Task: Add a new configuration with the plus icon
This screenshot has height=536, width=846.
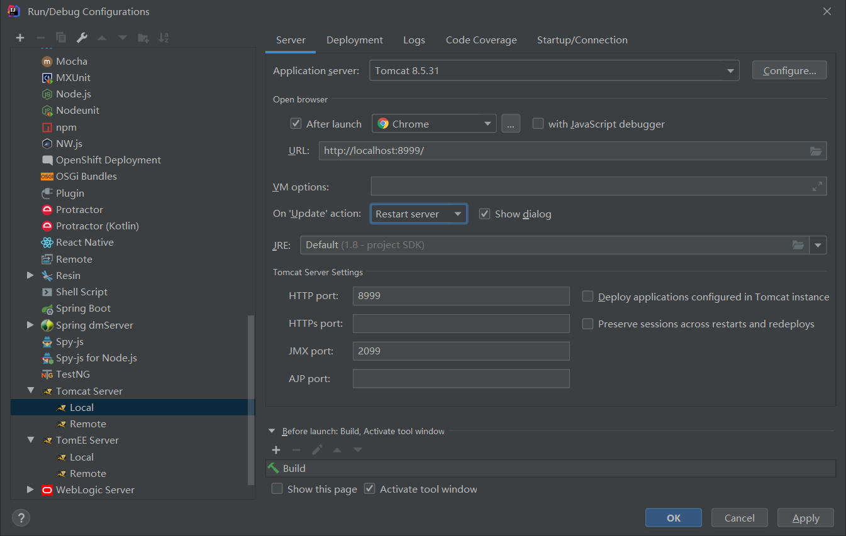Action: (20, 38)
